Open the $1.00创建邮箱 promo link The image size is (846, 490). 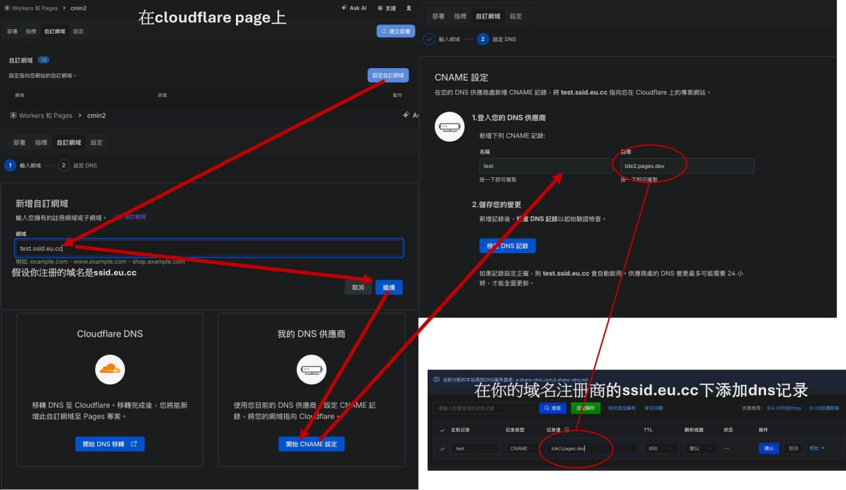click(x=824, y=408)
